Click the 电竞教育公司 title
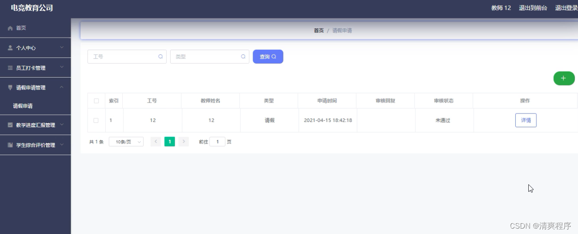 point(32,8)
